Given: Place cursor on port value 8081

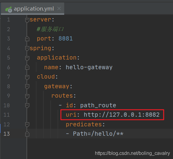Looking at the screenshot, I should coord(65,39).
